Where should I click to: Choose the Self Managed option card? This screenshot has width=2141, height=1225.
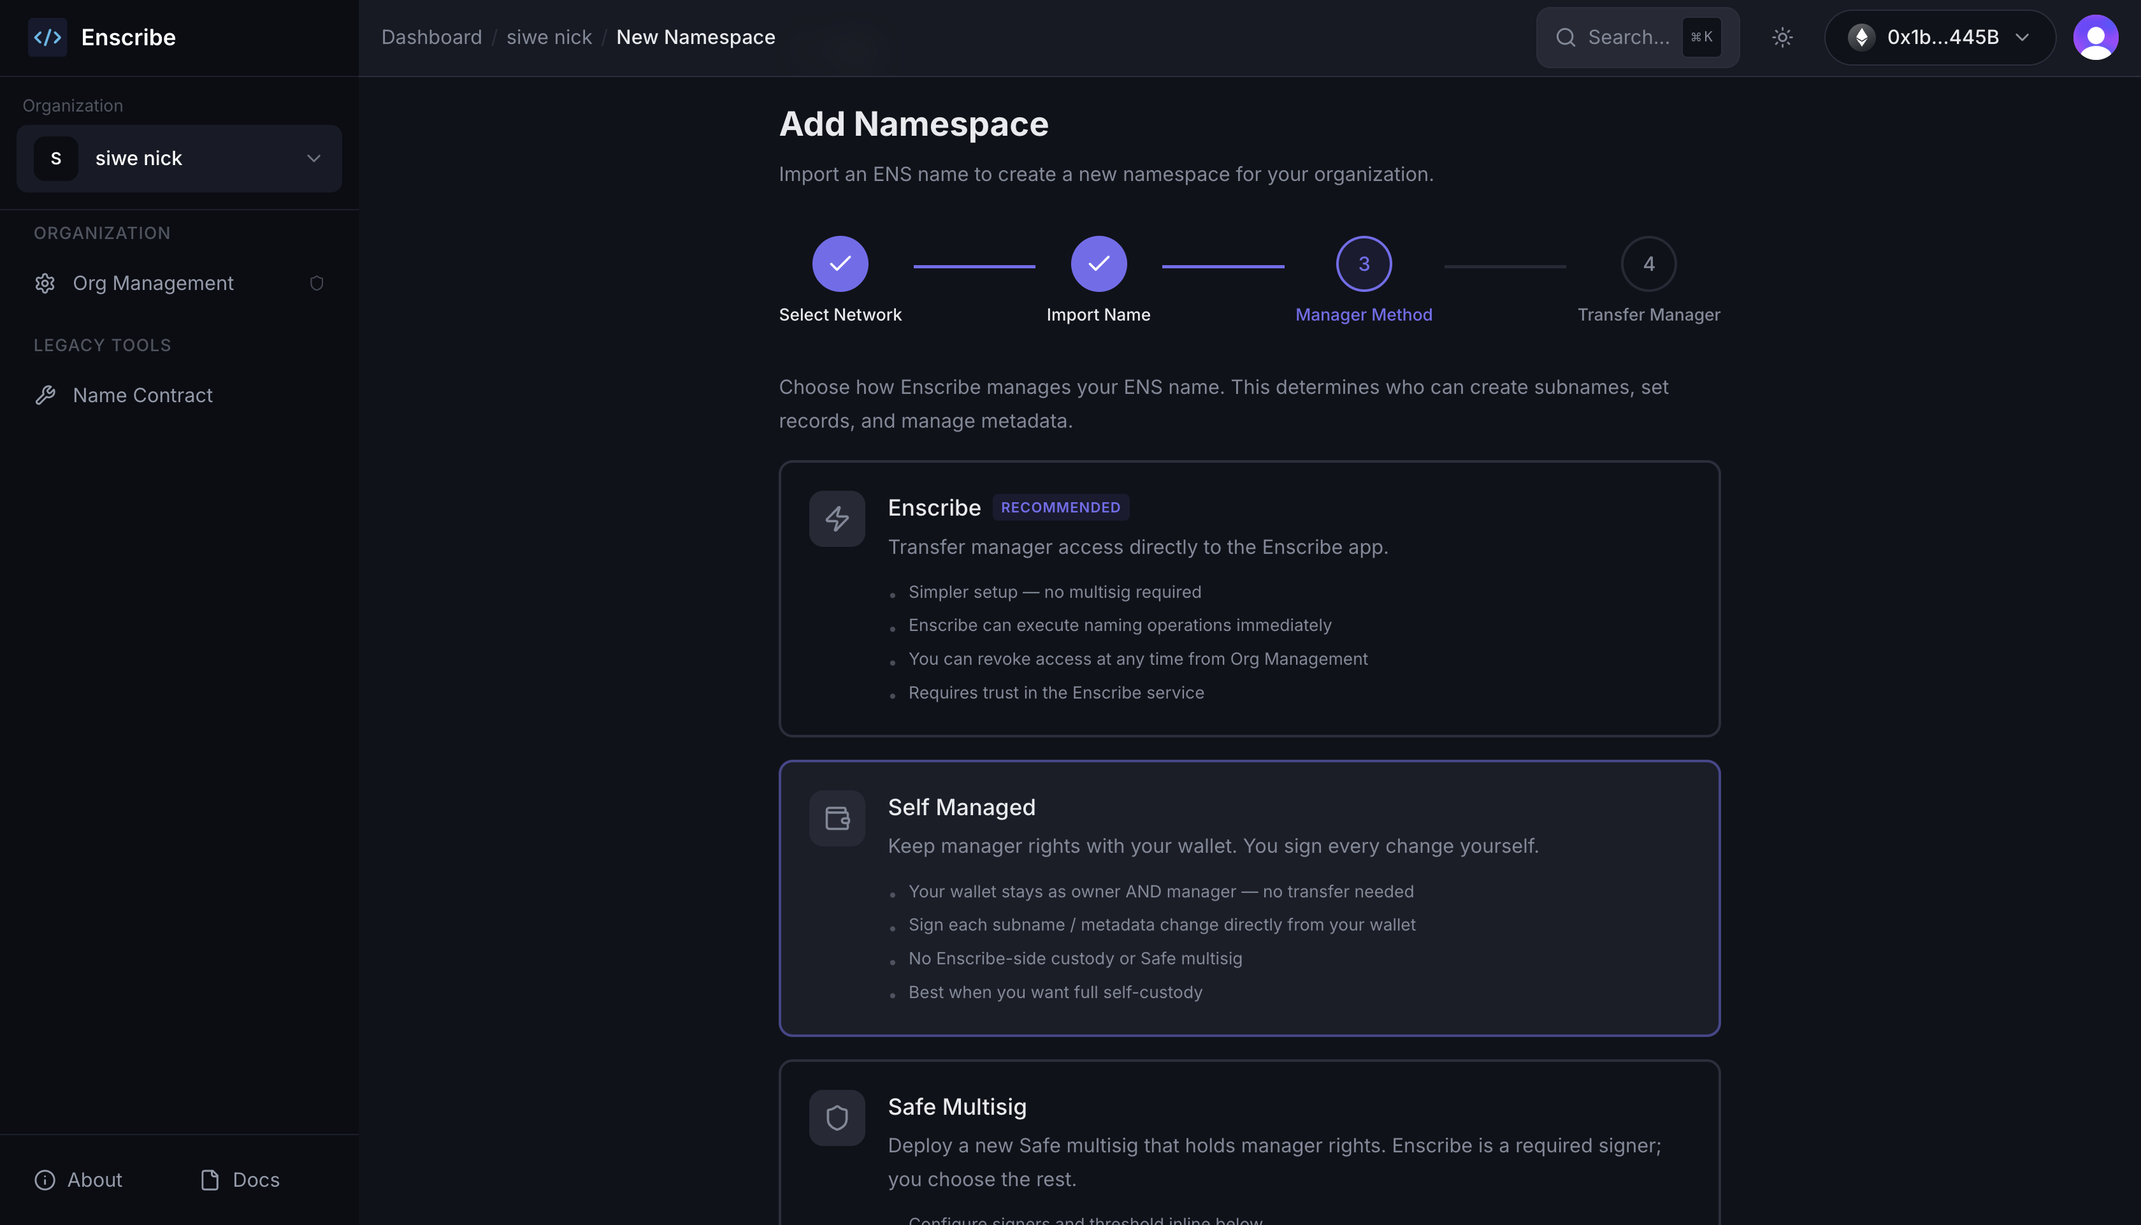point(1249,897)
